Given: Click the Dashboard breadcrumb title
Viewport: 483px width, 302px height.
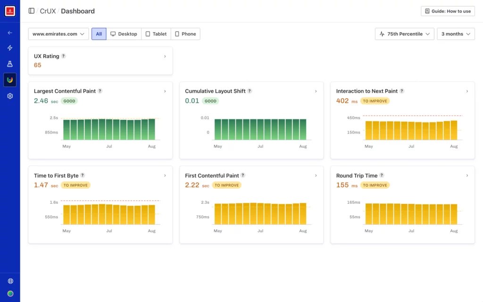Looking at the screenshot, I should point(78,11).
